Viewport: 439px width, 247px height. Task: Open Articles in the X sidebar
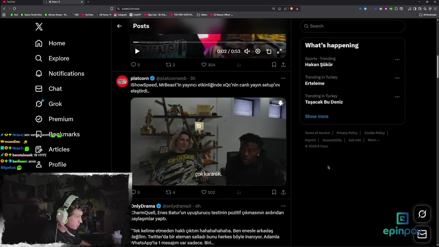coord(52,149)
